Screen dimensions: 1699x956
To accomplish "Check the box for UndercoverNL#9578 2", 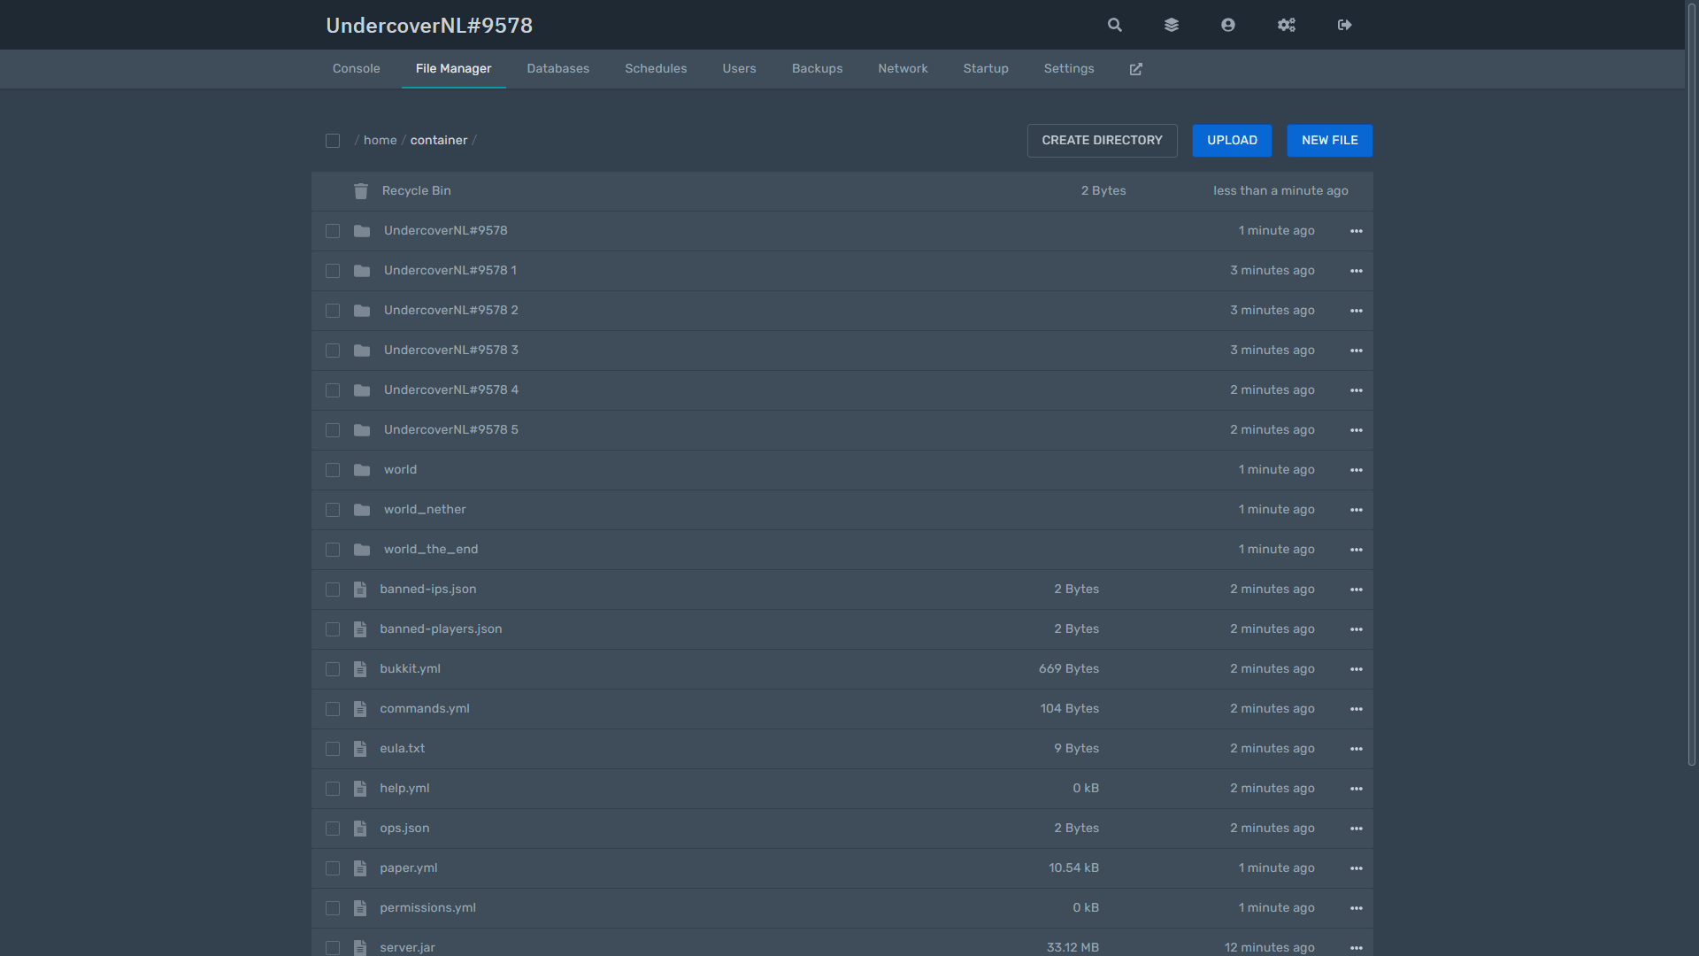I will [333, 311].
